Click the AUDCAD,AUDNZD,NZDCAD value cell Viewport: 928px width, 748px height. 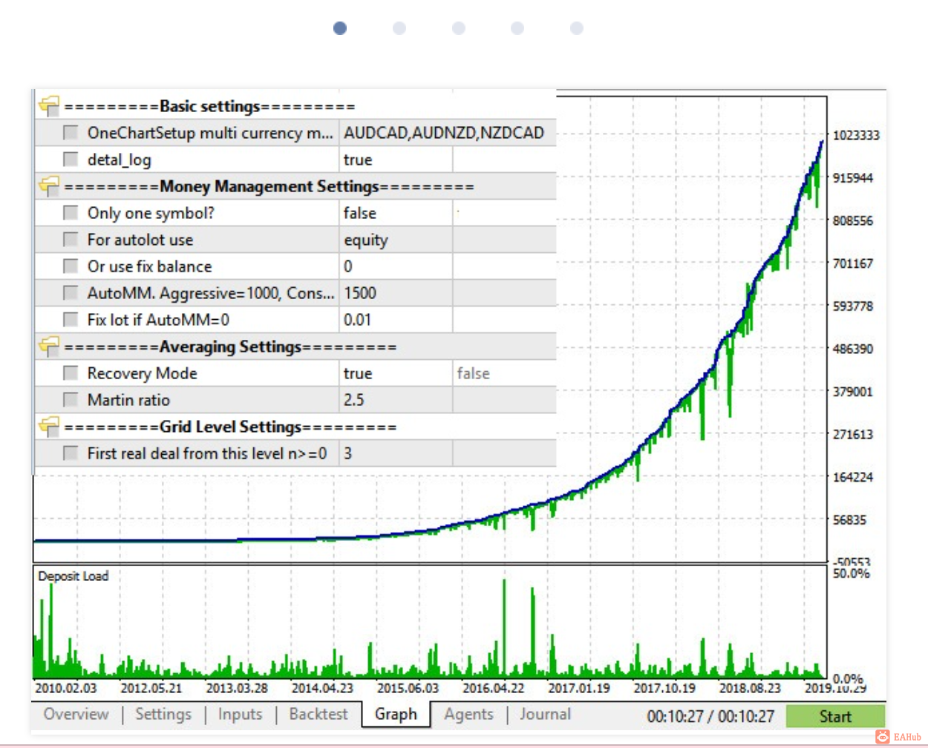tap(448, 133)
